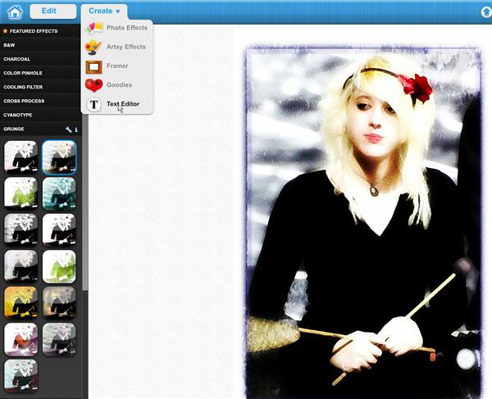Click the Text Editor T icon
This screenshot has height=399, width=492.
pyautogui.click(x=93, y=104)
